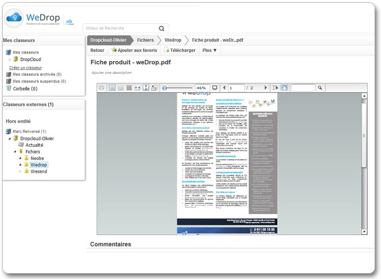Click the WeDrop cloud logo

14,17
